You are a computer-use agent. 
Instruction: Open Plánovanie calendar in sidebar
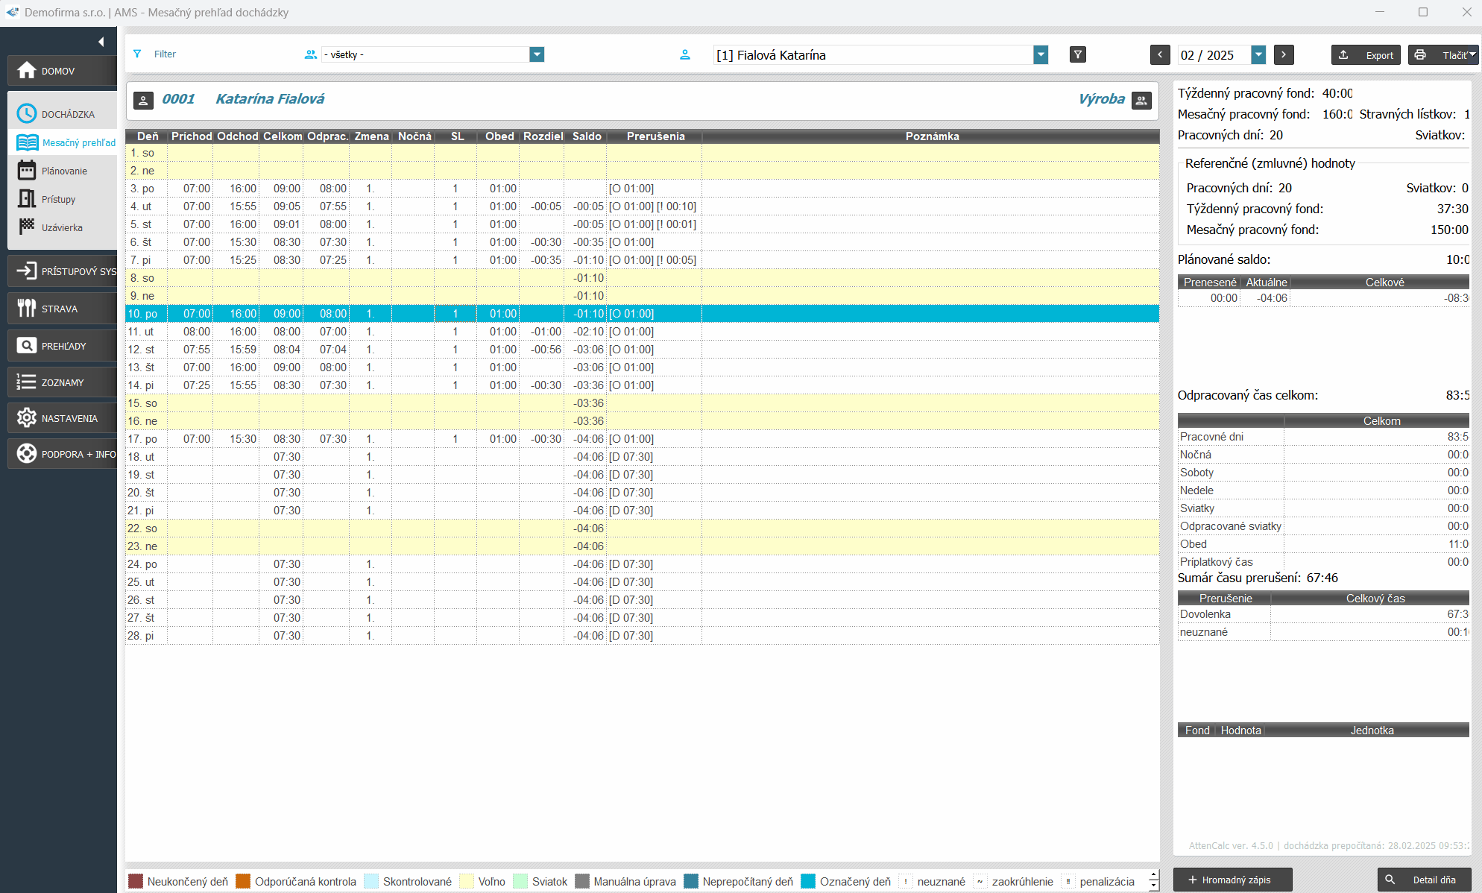pos(63,171)
